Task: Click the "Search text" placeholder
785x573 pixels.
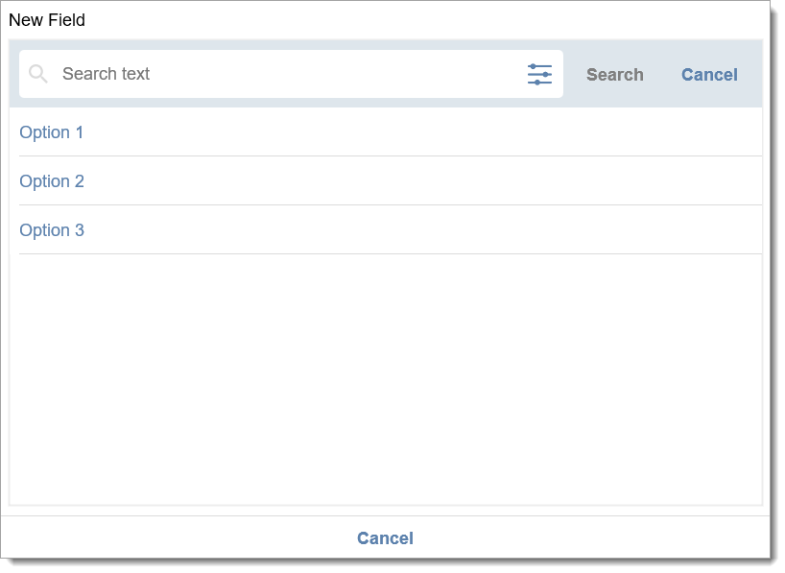Action: click(106, 74)
